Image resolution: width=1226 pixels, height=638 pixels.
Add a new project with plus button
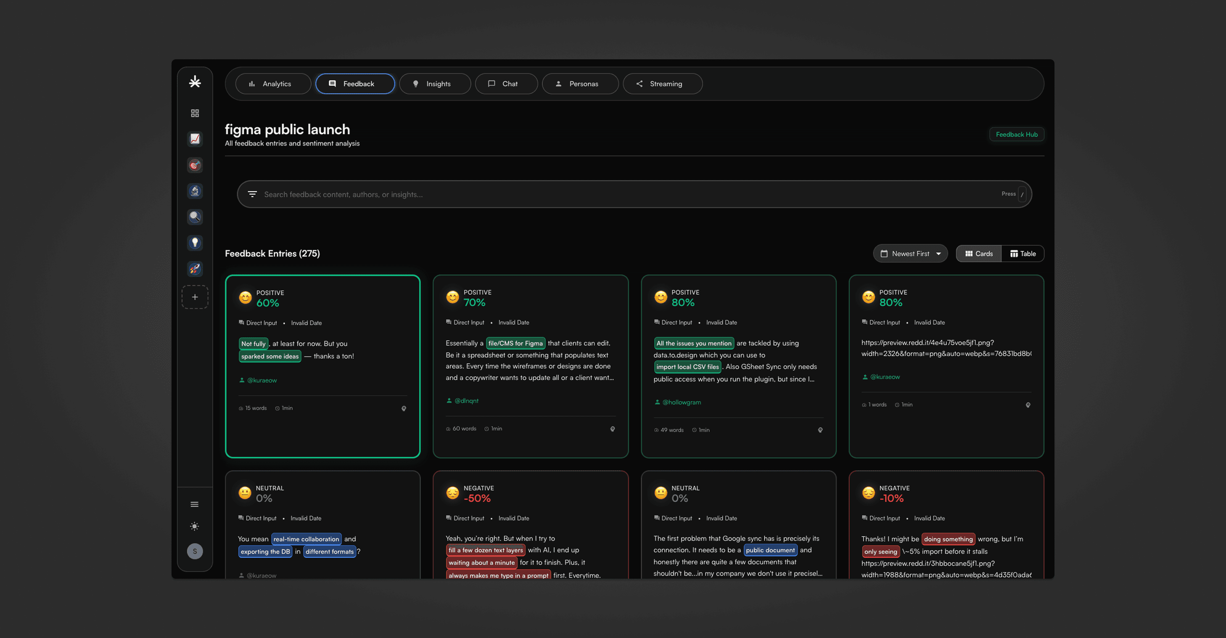pos(195,297)
